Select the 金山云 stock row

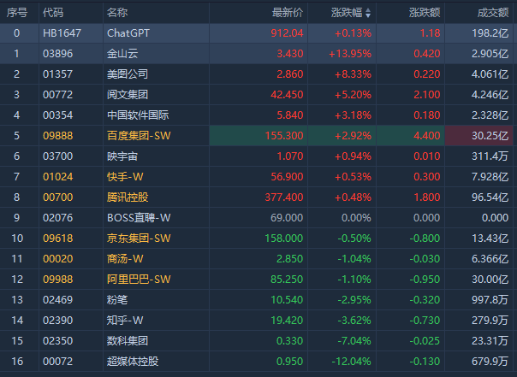point(122,54)
